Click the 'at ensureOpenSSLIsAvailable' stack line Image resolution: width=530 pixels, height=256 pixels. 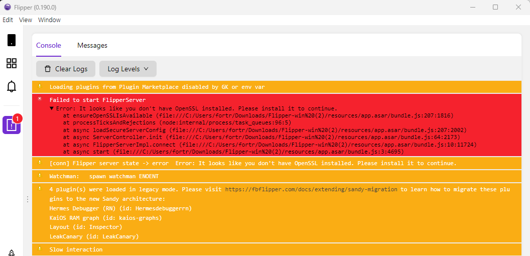[258, 115]
